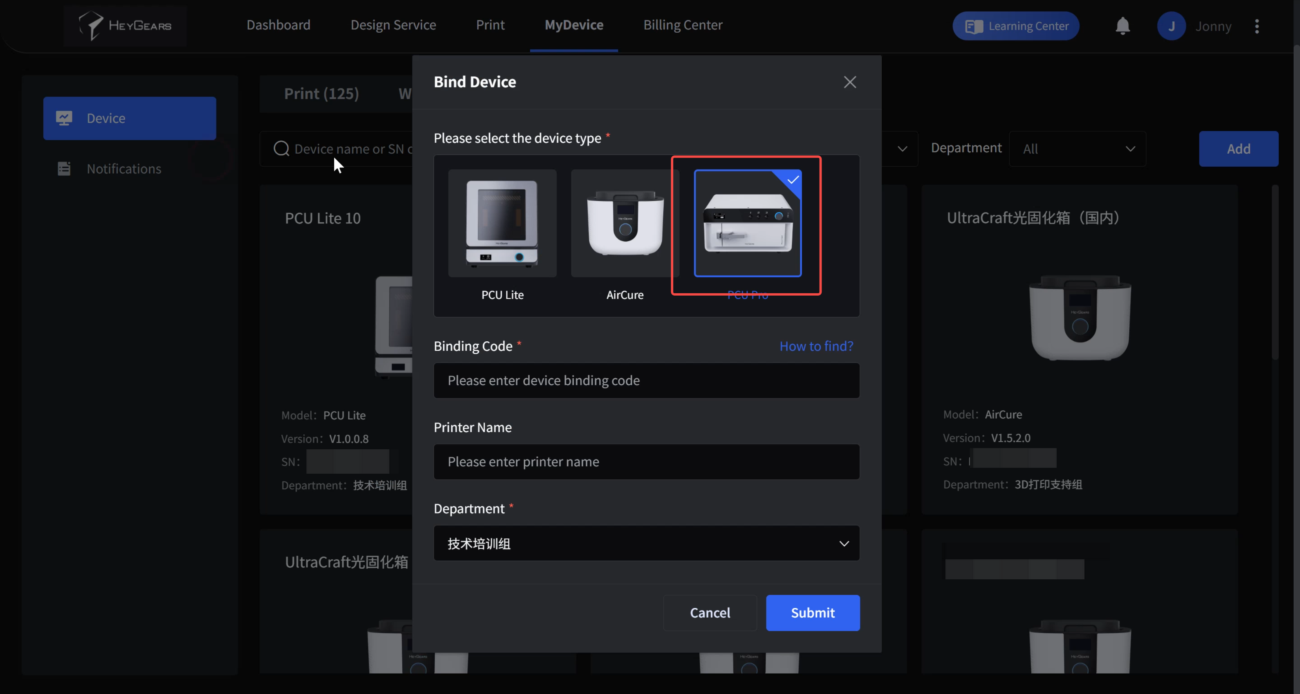Click the search magnifier icon

[x=281, y=149]
